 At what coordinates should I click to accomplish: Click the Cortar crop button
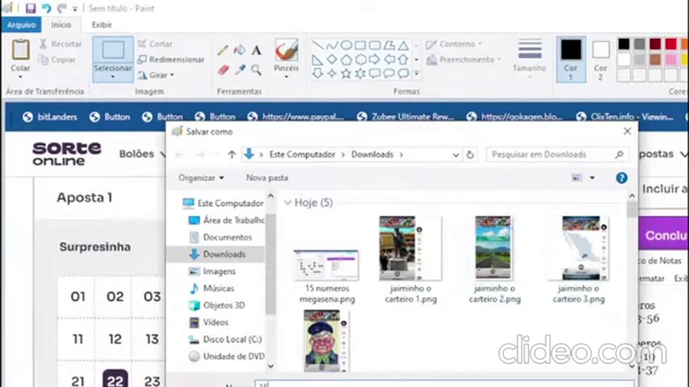click(155, 44)
